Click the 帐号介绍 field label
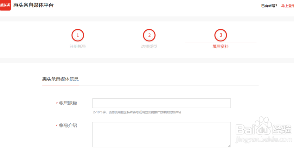This screenshot has height=148, width=294. (68, 126)
